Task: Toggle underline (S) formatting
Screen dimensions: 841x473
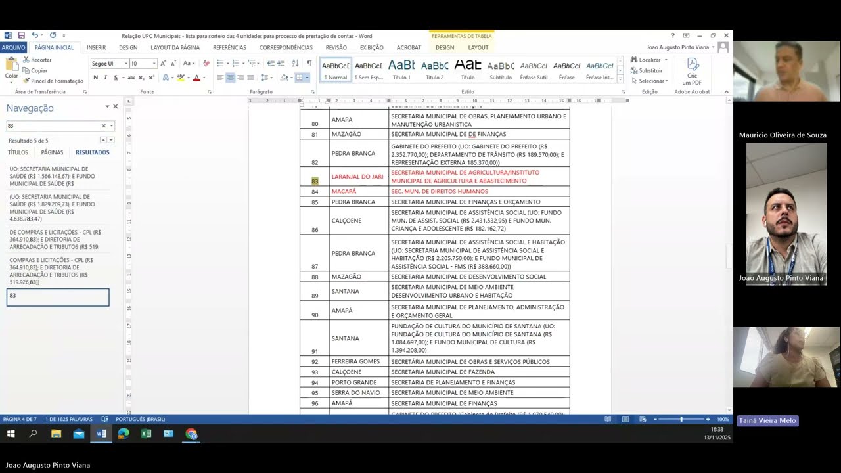Action: 116,78
